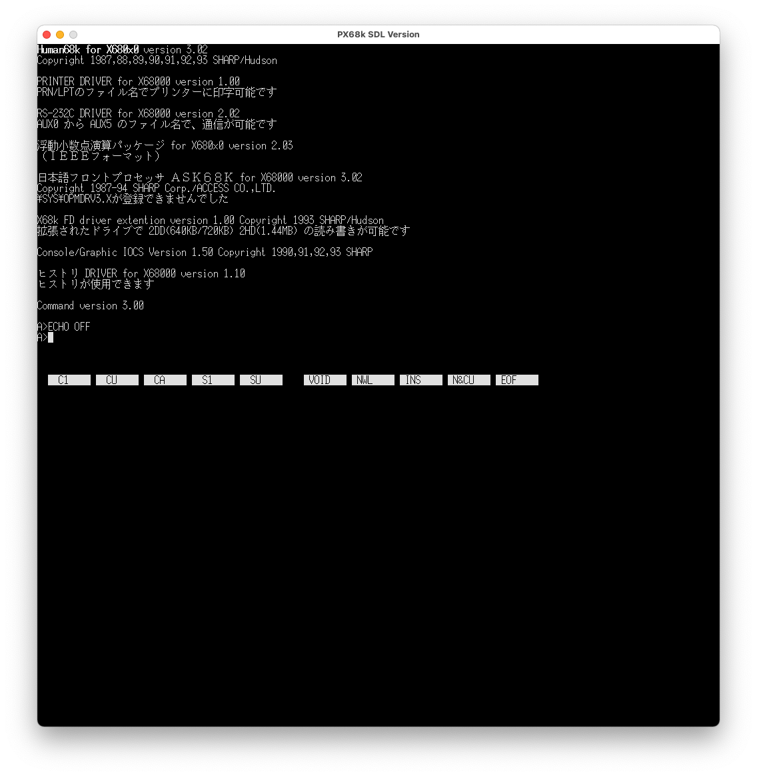This screenshot has width=757, height=776.
Task: Minimize the PX68k window with the yellow button
Action: pos(60,35)
